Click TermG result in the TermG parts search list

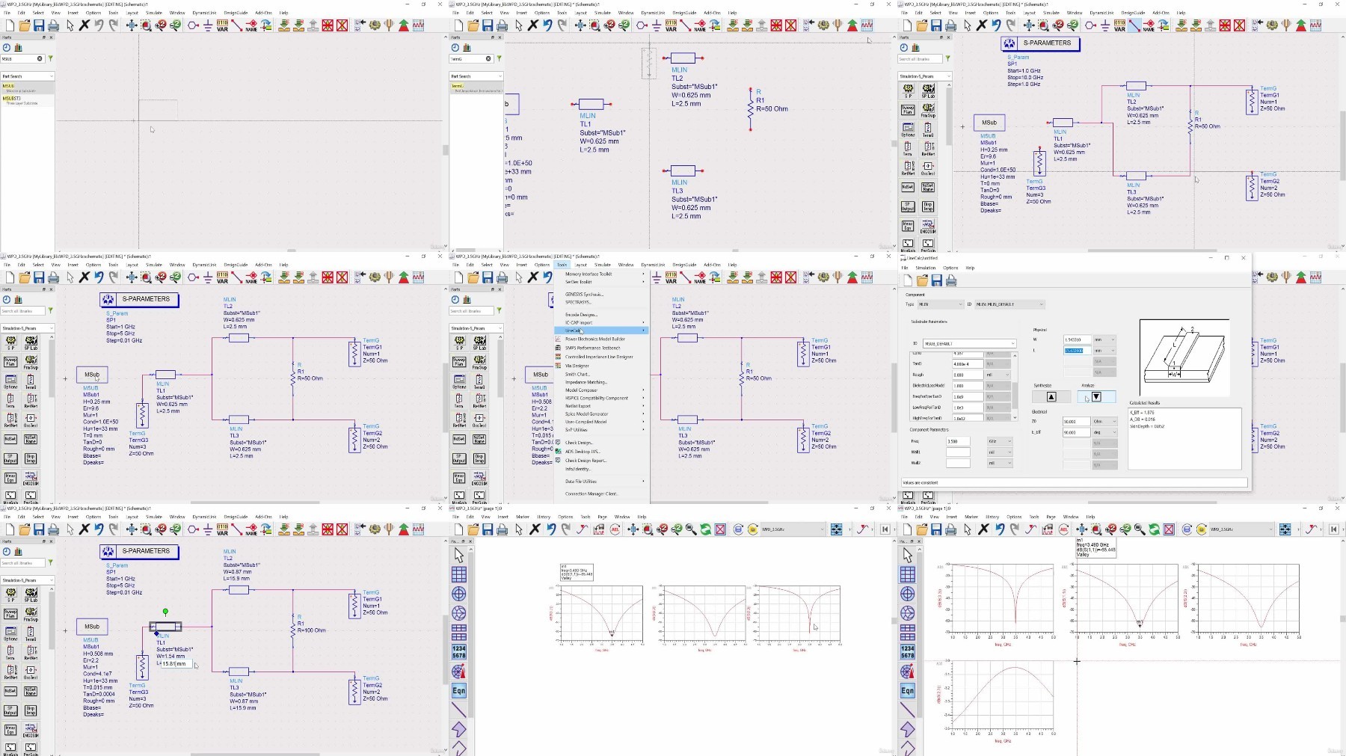pos(476,88)
